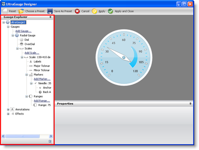This screenshot has width=199, height=150.
Task: Click the Dial circle icon
Action: 21,40
